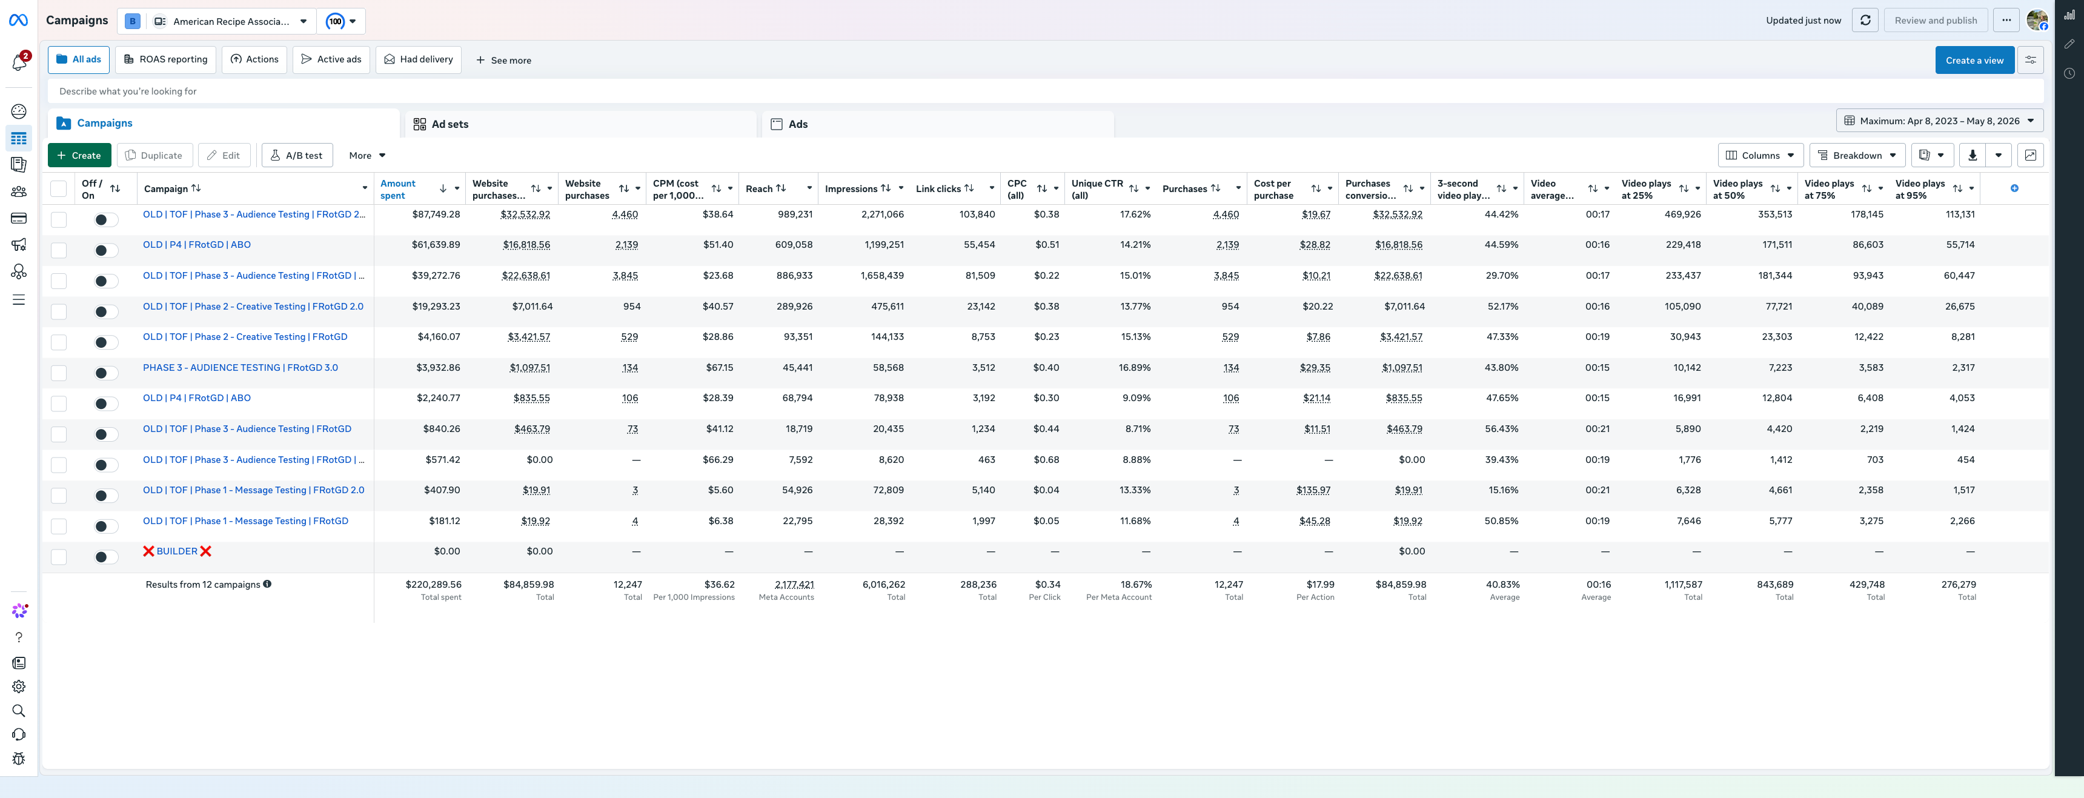2084x798 pixels.
Task: Open the charts view icon
Action: (x=2031, y=155)
